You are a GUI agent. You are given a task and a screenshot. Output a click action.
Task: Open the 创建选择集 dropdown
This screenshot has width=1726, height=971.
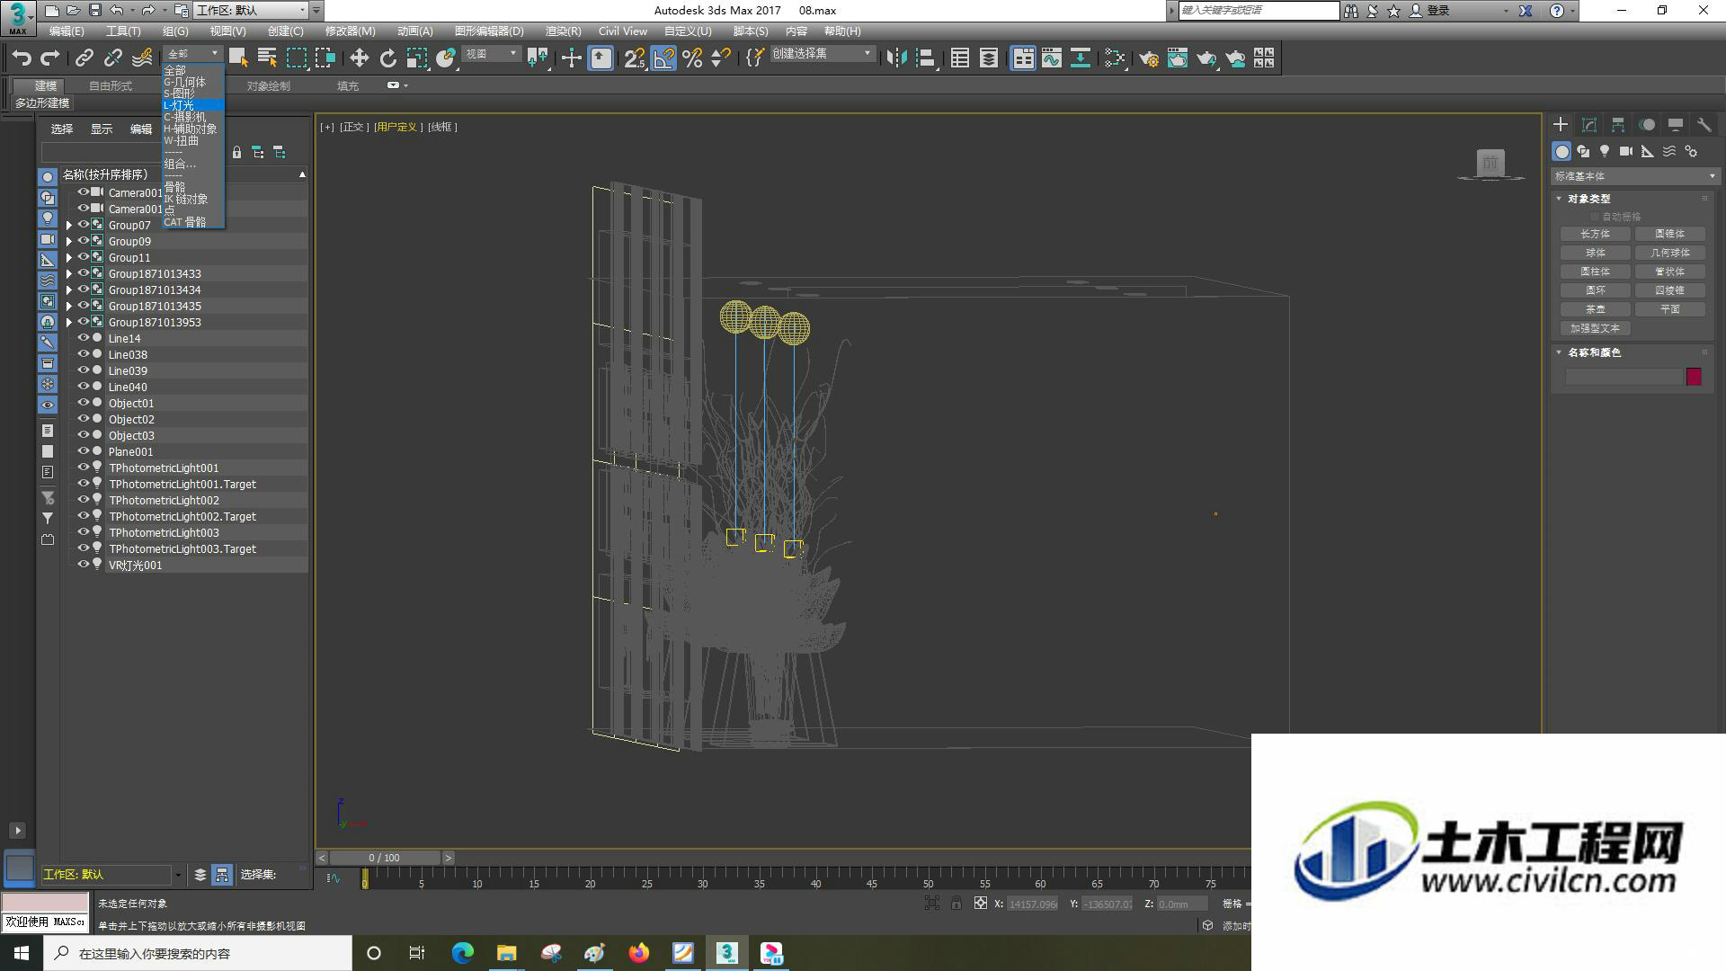pos(822,54)
